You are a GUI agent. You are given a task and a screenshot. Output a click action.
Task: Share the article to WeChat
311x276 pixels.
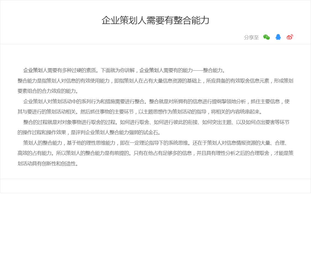click(x=266, y=37)
